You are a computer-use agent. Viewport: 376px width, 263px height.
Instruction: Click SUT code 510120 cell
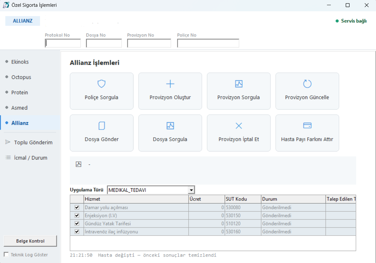pos(243,223)
